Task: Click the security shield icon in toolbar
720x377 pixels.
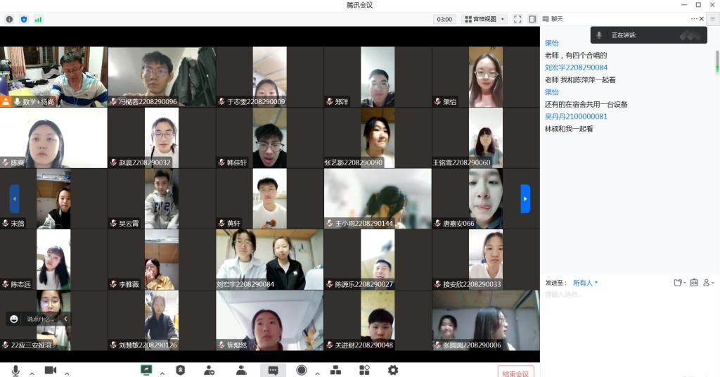Action: (x=180, y=370)
